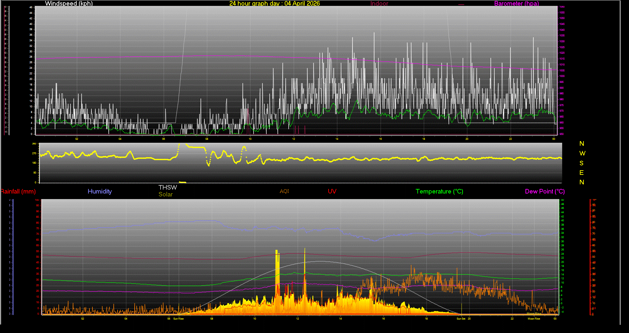Click the 12 hour tick on windspeed chart
Screen dimensions: 629x333
tap(294, 139)
